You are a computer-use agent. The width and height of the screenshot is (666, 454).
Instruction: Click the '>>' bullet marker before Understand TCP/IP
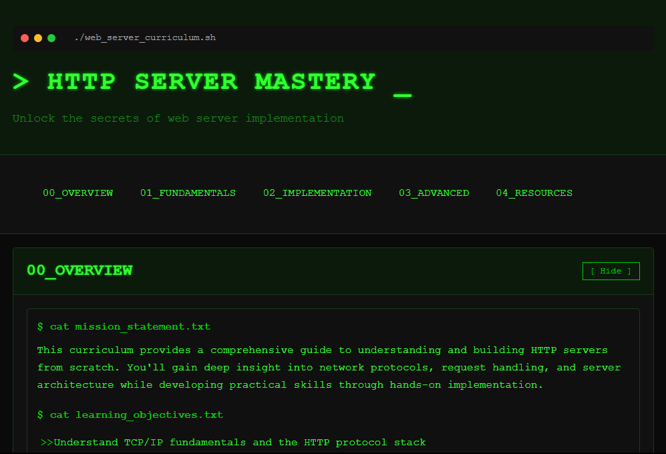click(x=46, y=442)
